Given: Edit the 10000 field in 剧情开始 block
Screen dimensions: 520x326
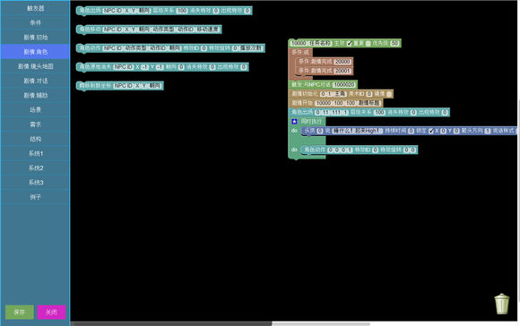Looking at the screenshot, I should pyautogui.click(x=324, y=103).
